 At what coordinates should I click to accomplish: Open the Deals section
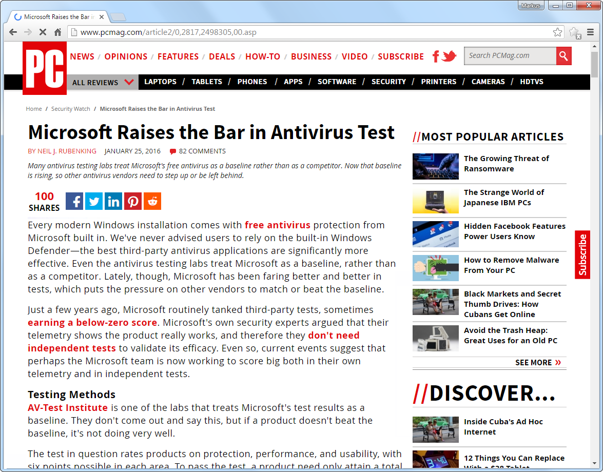222,56
